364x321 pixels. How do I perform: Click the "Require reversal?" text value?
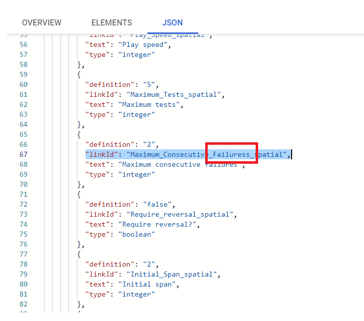(157, 225)
